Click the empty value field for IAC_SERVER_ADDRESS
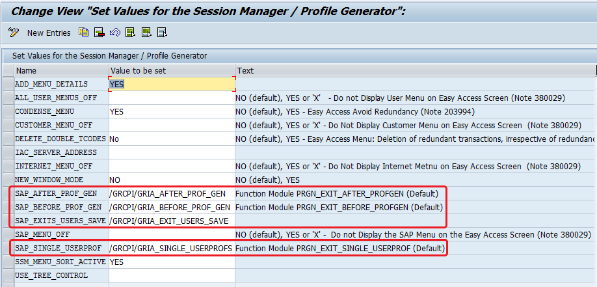The width and height of the screenshot is (597, 287). point(172,152)
